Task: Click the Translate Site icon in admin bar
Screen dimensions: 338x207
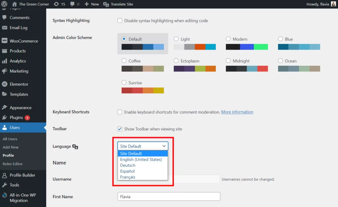Action: coord(106,4)
